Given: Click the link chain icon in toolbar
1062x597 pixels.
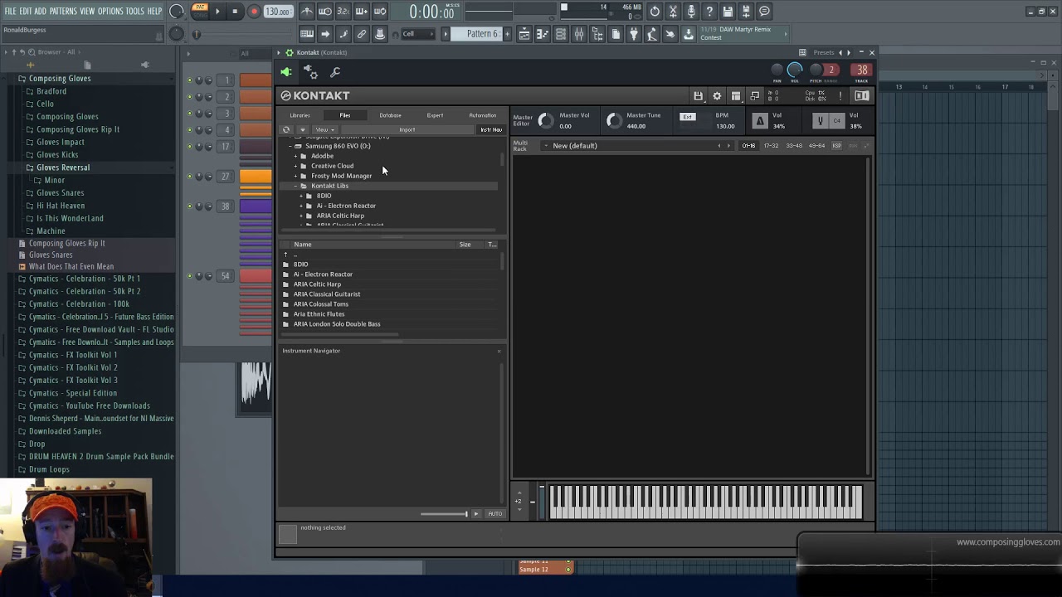Looking at the screenshot, I should pos(361,34).
